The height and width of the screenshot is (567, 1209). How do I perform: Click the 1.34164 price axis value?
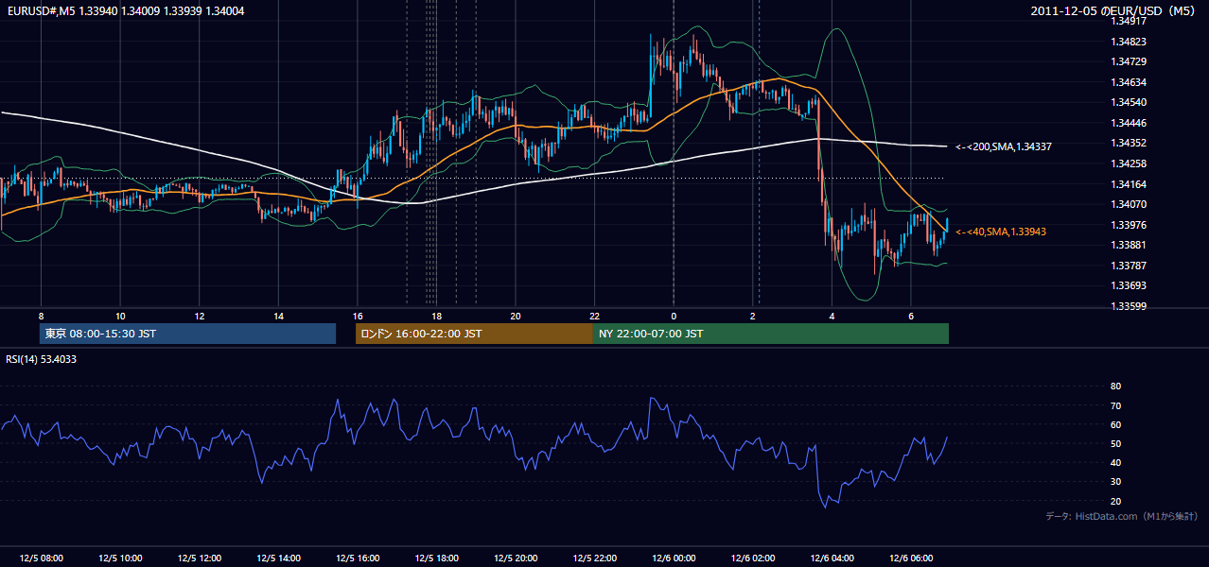(x=1129, y=184)
